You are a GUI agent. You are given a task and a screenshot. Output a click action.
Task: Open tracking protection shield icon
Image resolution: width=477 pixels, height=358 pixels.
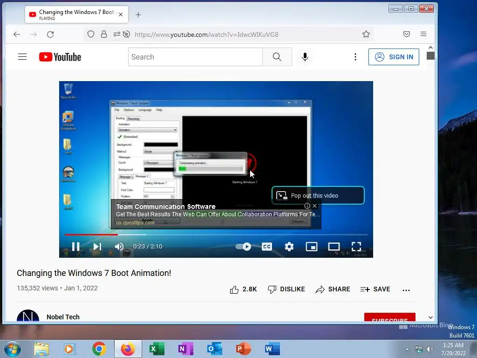(91, 34)
